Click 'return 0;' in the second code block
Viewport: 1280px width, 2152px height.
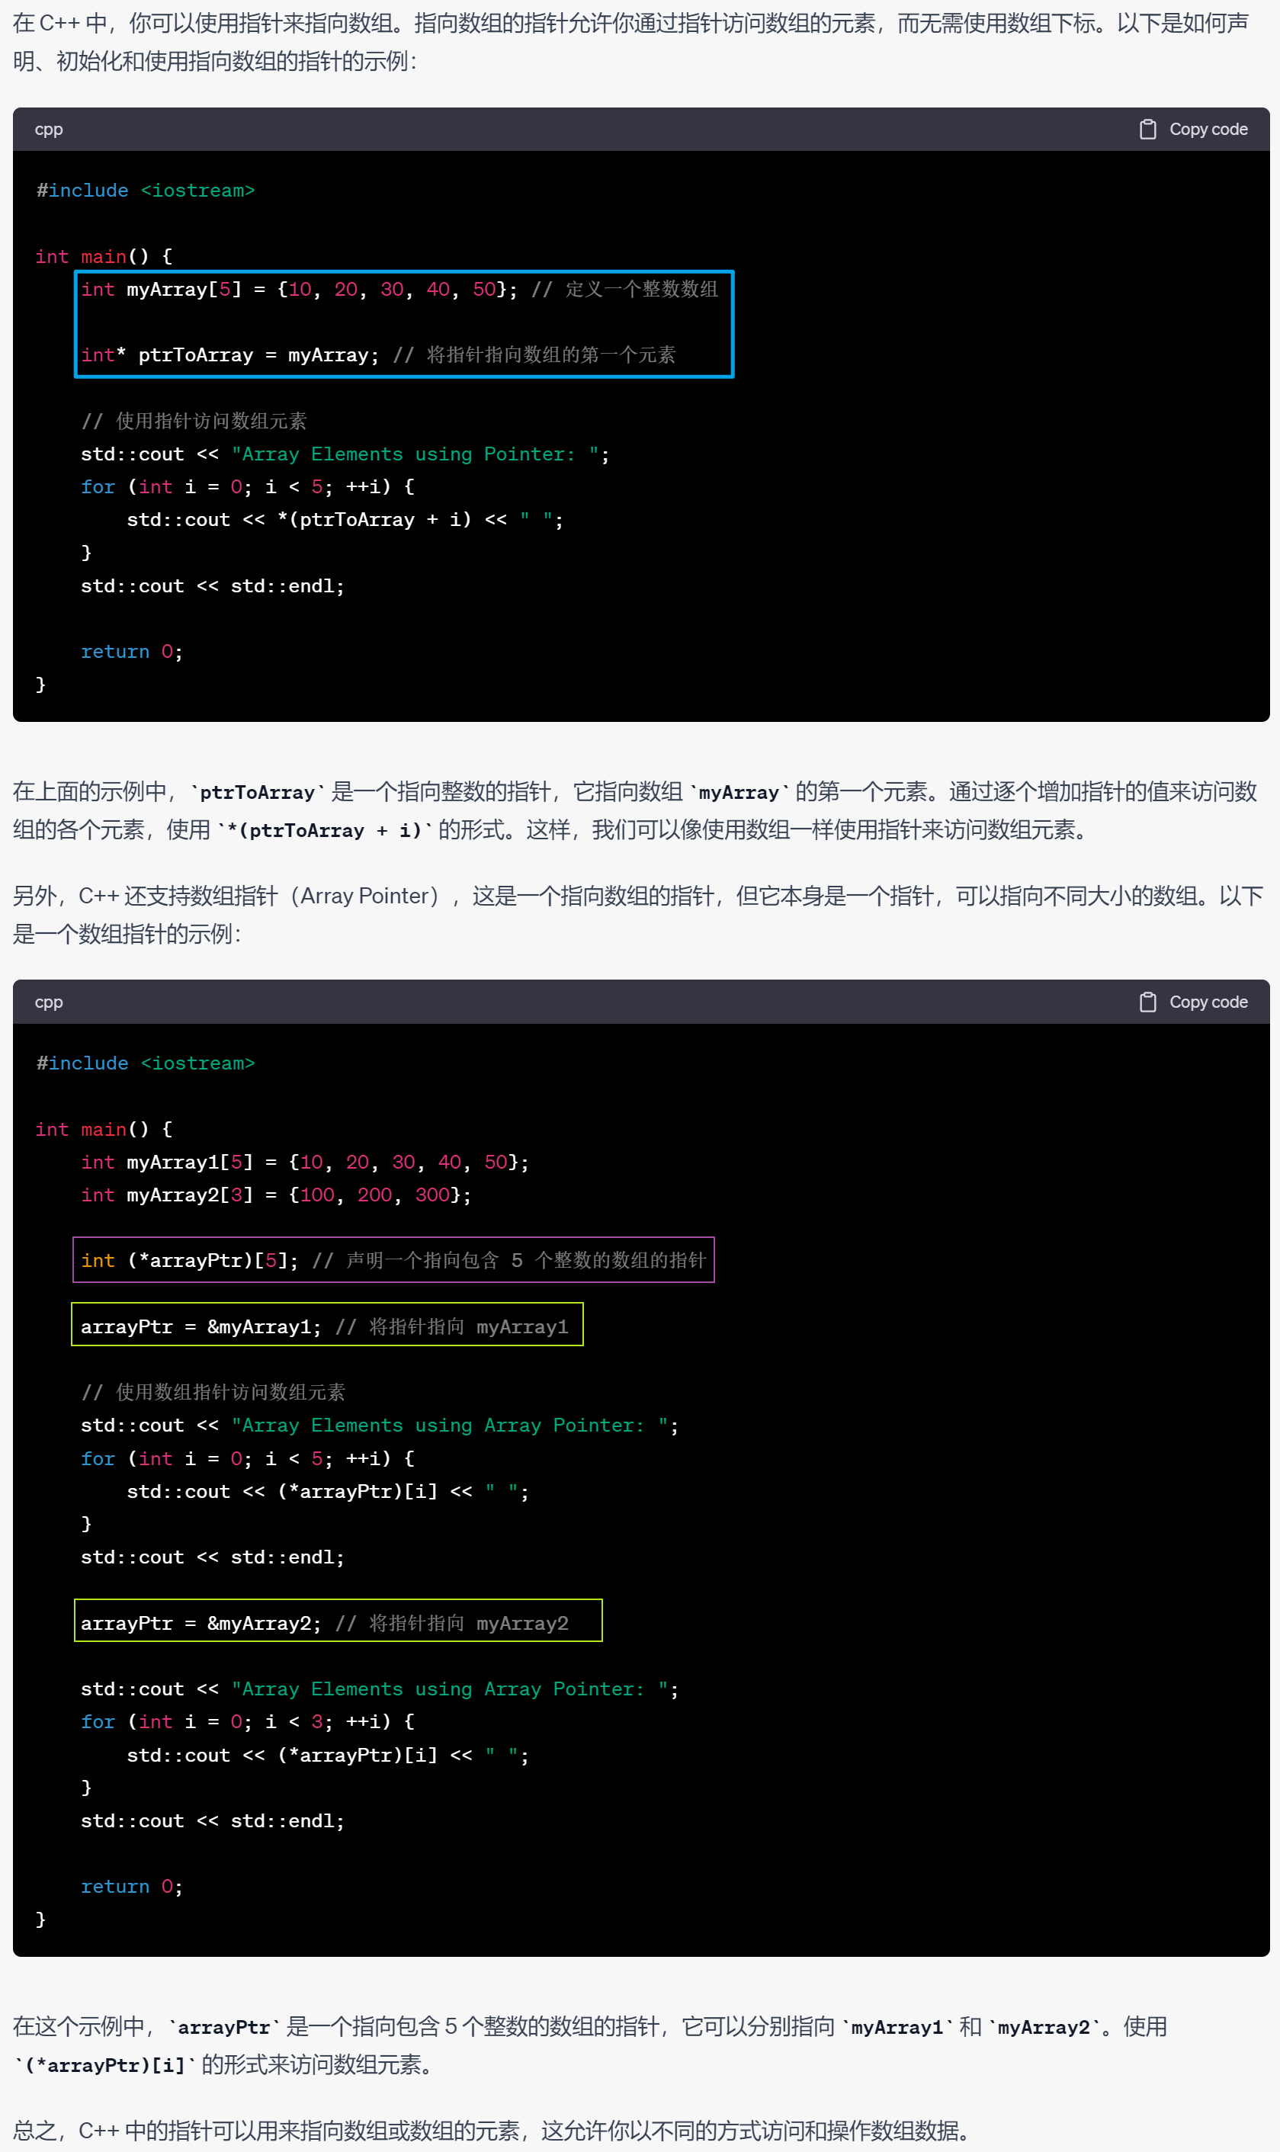click(132, 1887)
